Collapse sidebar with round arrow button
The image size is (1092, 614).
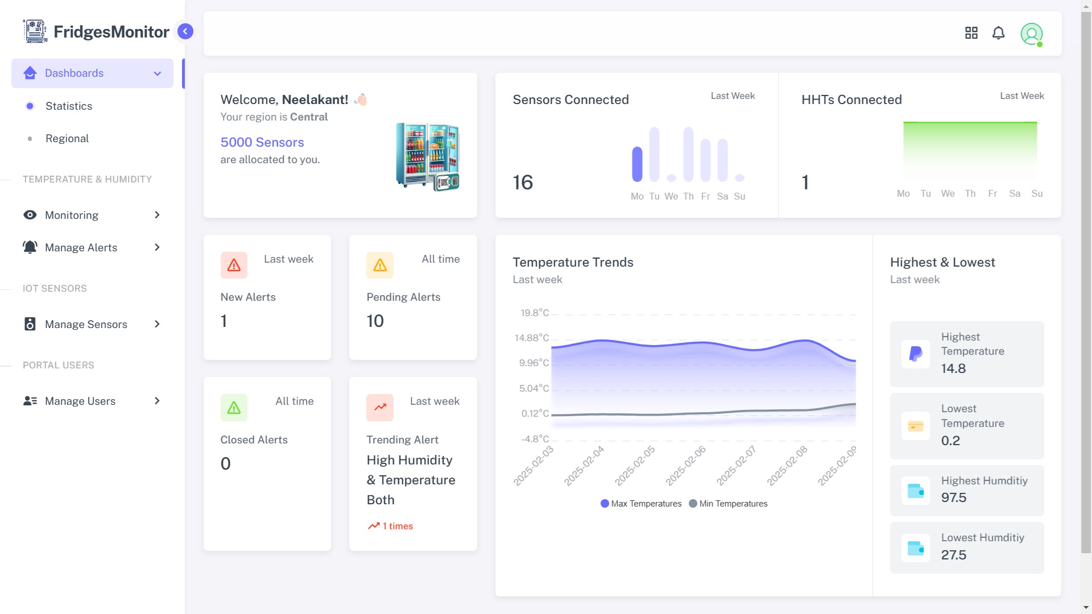[185, 31]
